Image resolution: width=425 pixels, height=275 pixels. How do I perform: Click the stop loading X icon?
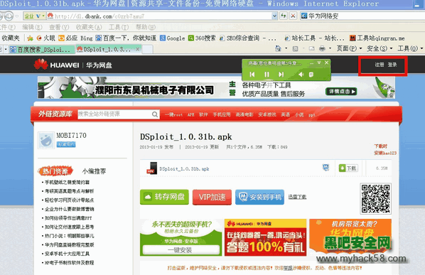tap(293, 16)
